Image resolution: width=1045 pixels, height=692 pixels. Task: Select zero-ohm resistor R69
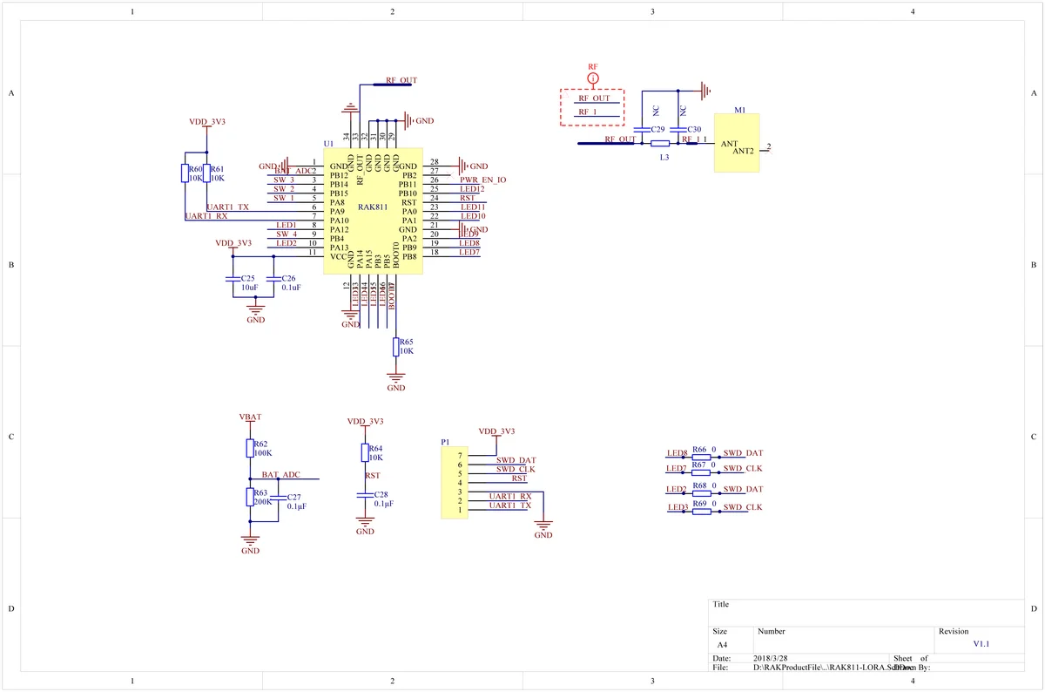click(x=701, y=511)
